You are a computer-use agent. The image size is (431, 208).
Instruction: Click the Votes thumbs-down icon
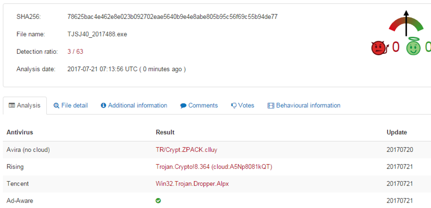click(x=234, y=105)
